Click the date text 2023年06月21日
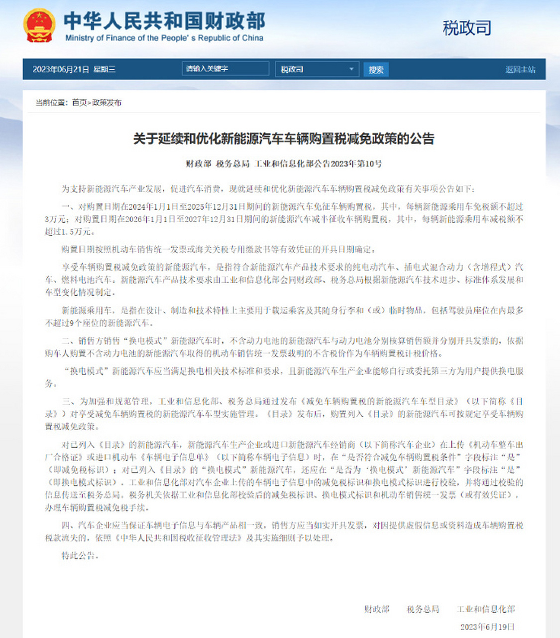The image size is (560, 638). click(x=61, y=69)
